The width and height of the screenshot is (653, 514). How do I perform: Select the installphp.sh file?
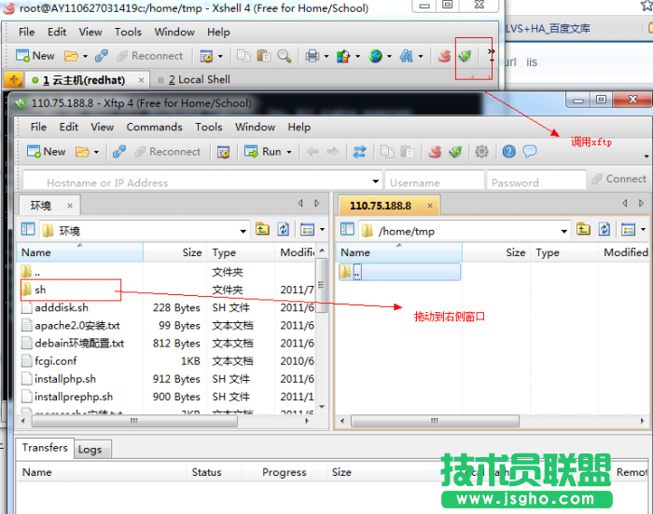click(x=65, y=379)
